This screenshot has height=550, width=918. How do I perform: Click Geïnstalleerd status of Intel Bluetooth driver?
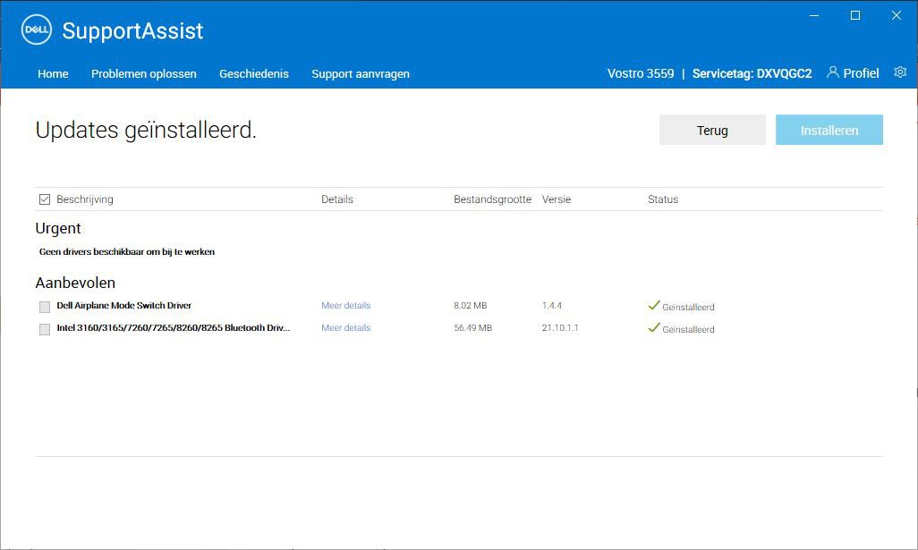click(x=681, y=328)
